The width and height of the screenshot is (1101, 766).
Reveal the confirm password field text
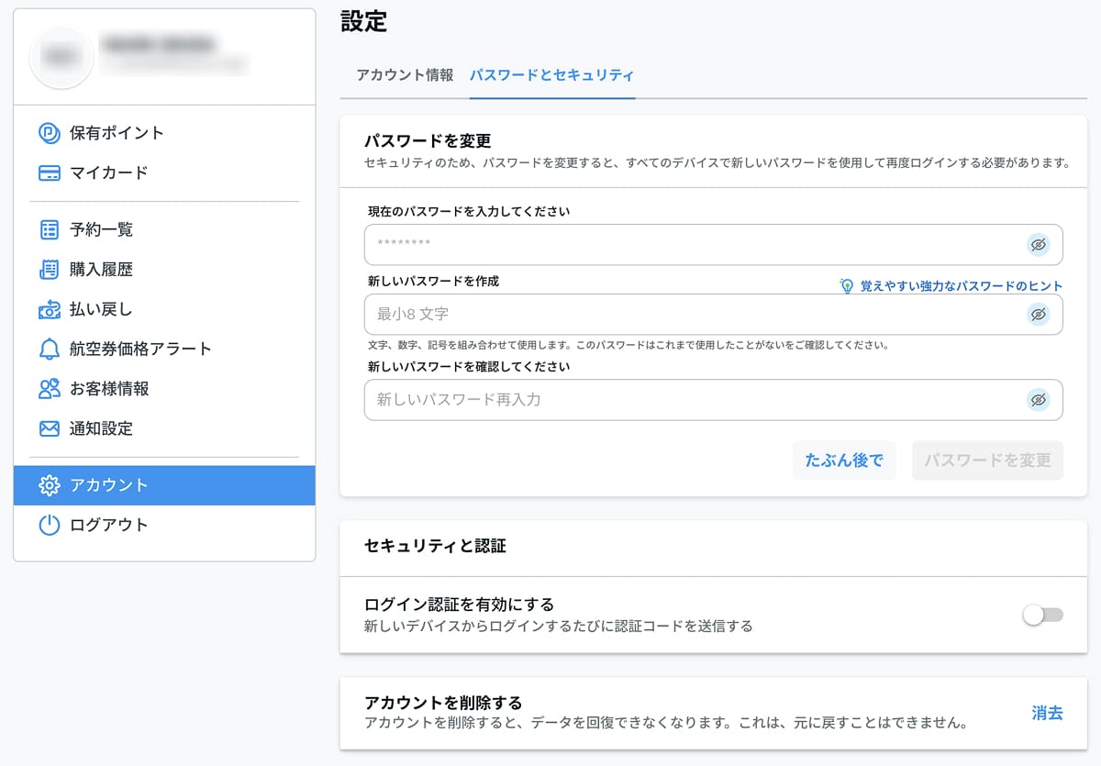(1038, 400)
